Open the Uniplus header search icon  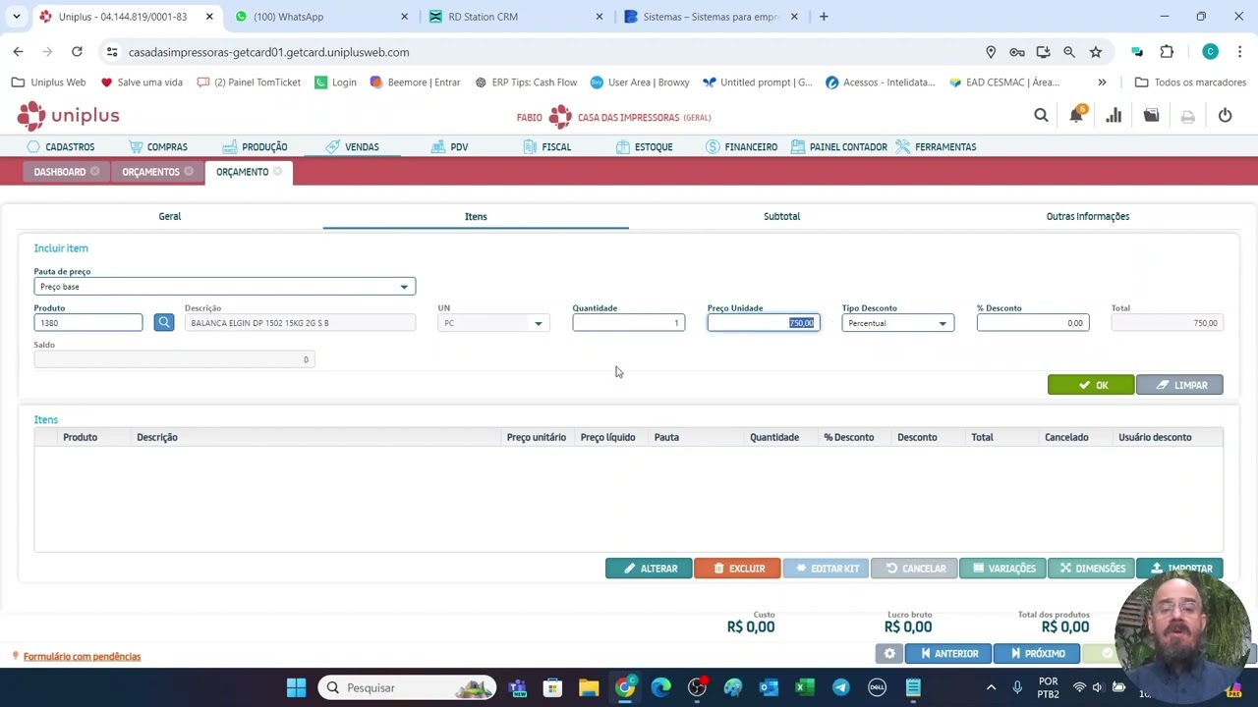(1041, 116)
